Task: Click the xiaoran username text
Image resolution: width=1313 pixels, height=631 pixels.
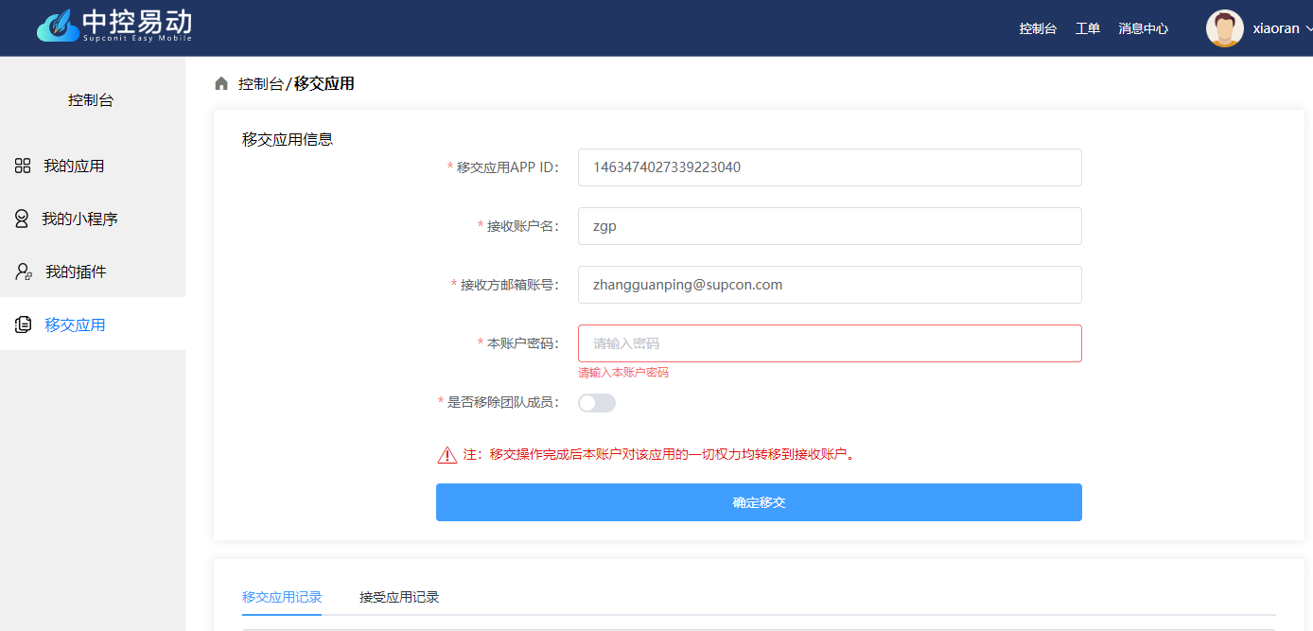Action: tap(1276, 28)
